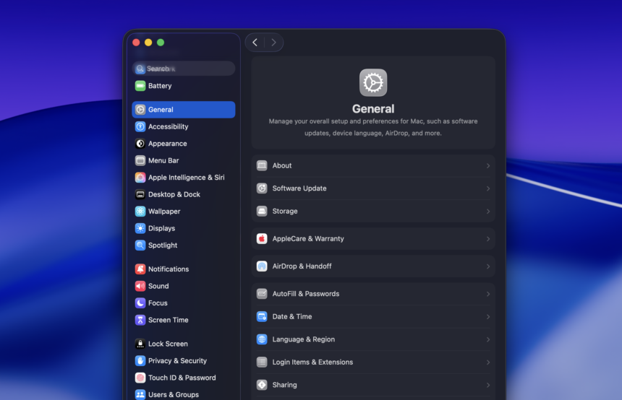
Task: Click the Menu Bar icon in the sidebar
Action: coord(140,160)
